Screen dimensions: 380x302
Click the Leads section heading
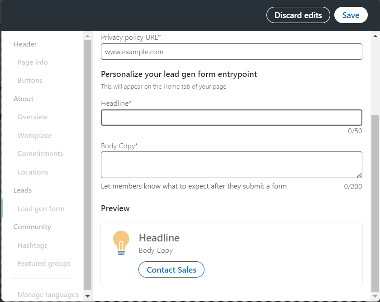[x=22, y=190]
